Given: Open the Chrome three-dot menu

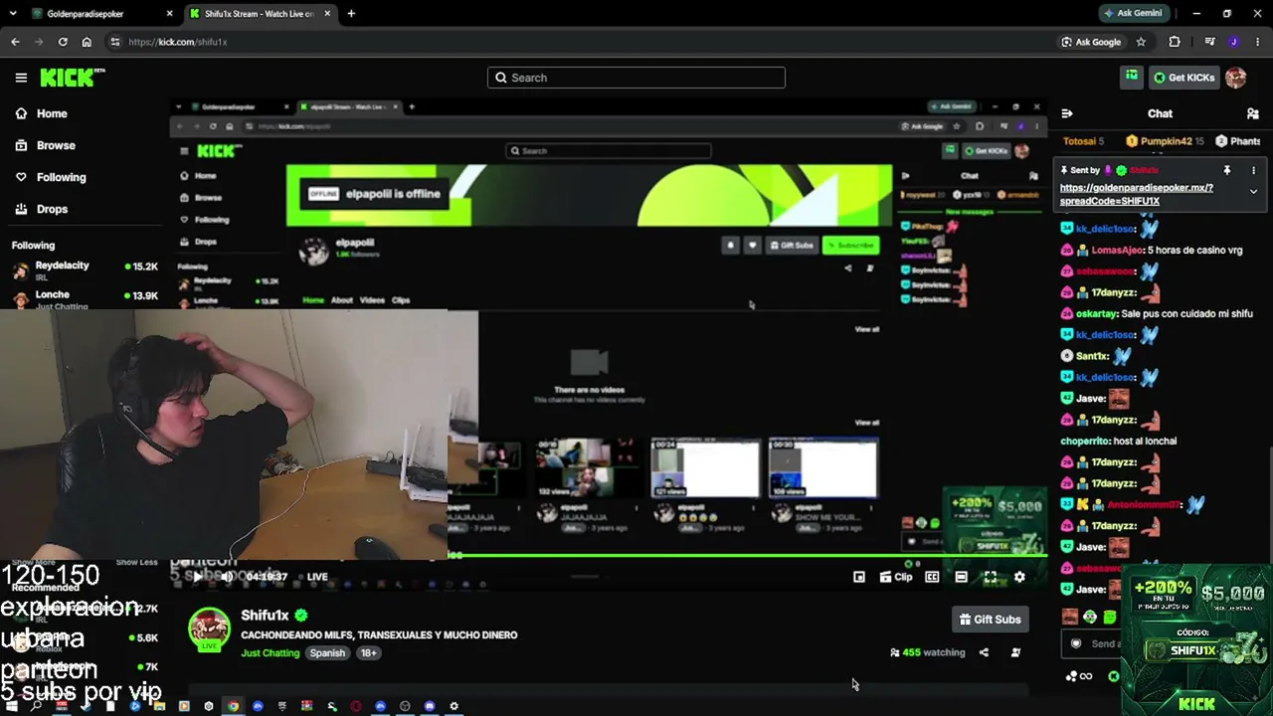Looking at the screenshot, I should pyautogui.click(x=1256, y=42).
